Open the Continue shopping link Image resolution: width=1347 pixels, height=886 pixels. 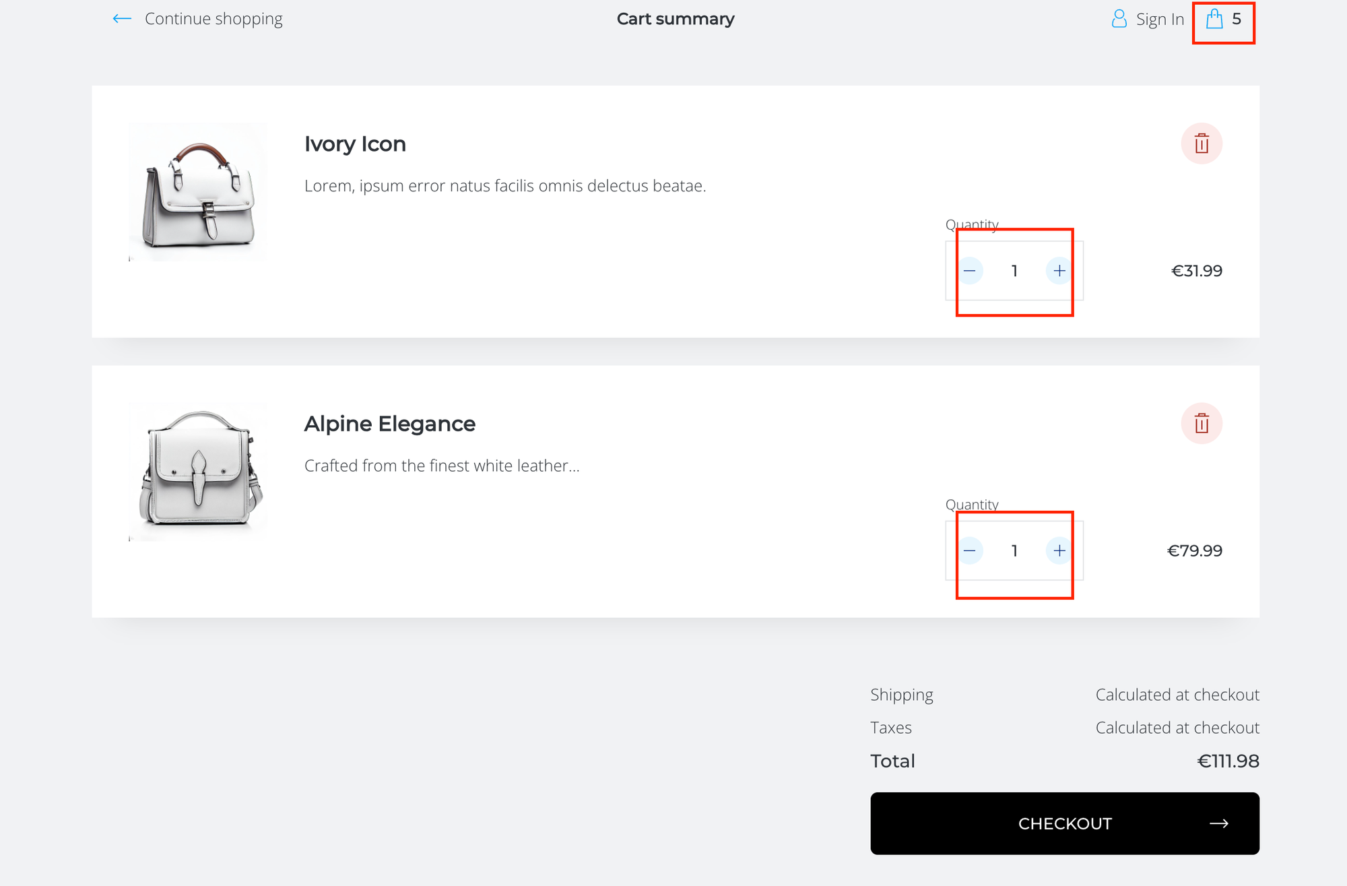click(x=213, y=19)
